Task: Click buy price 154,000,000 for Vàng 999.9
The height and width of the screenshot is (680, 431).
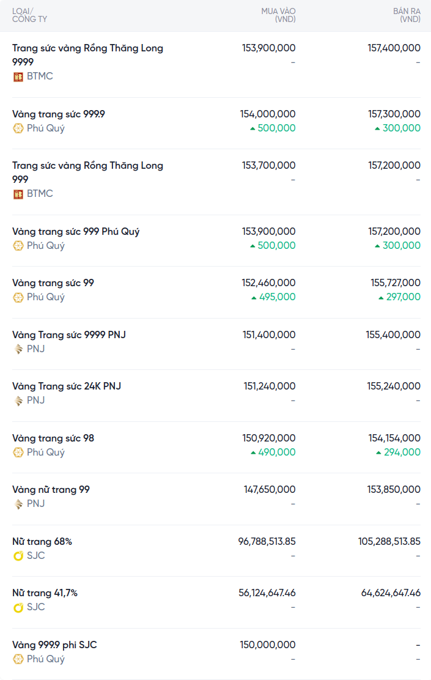Action: coord(268,114)
